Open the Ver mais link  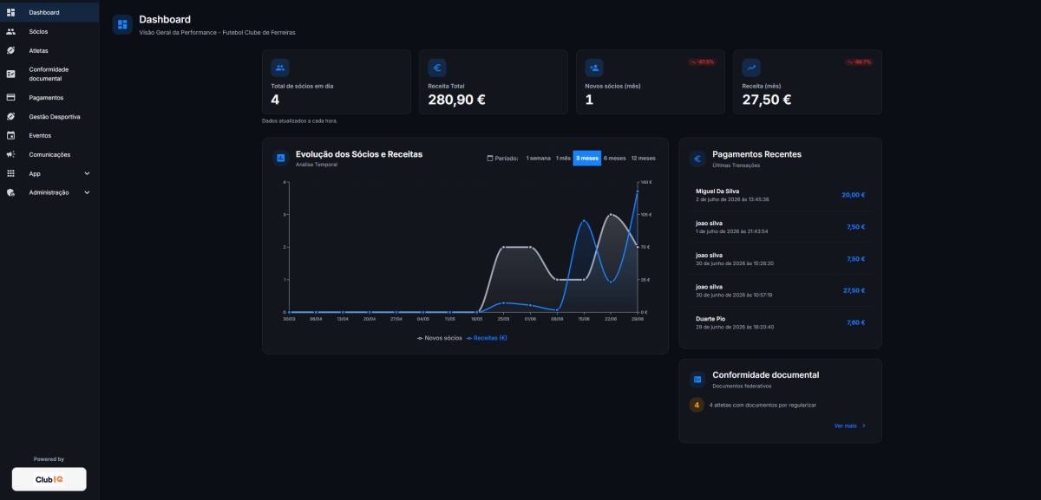850,425
